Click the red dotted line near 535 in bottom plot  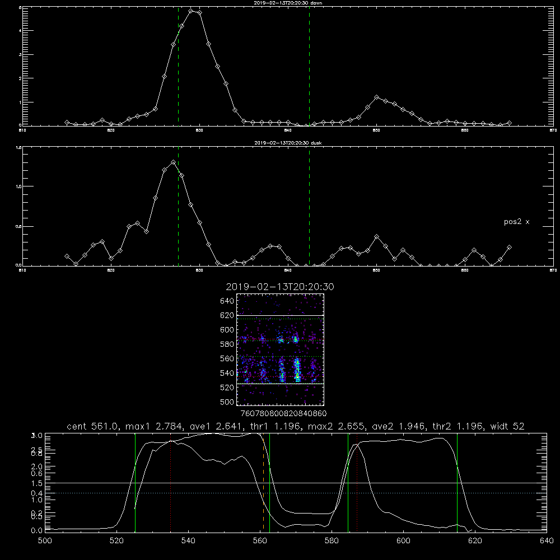pos(171,482)
